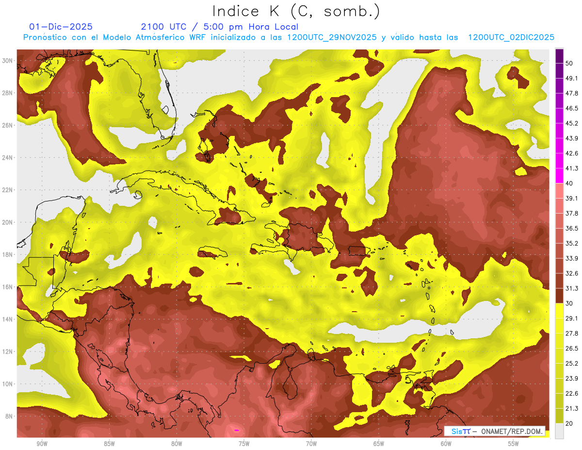Screen dimensions: 582x450
Task: Click the "85W" longitude label
Action: 109,444
